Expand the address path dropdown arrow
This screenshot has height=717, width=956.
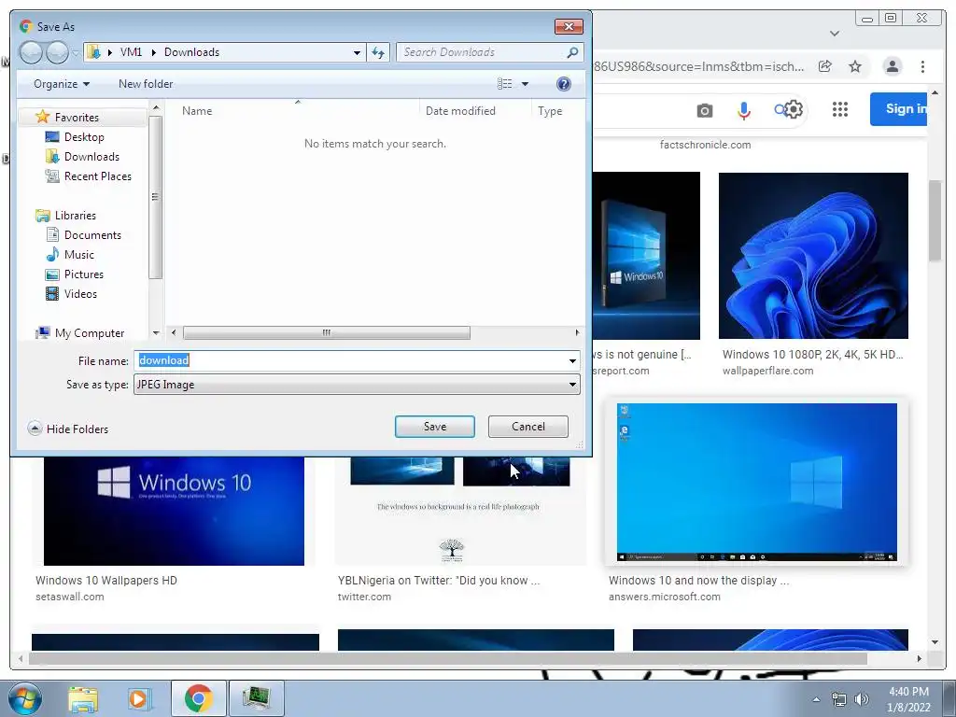(357, 52)
